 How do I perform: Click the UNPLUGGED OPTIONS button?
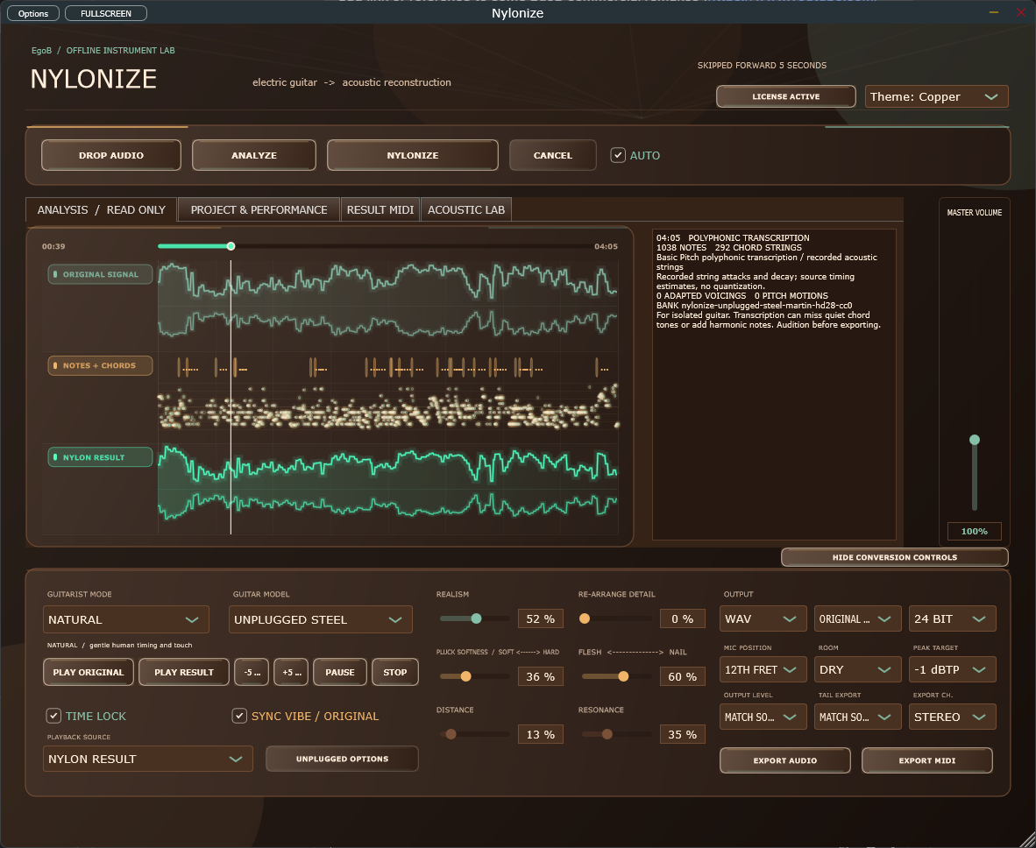pyautogui.click(x=342, y=759)
